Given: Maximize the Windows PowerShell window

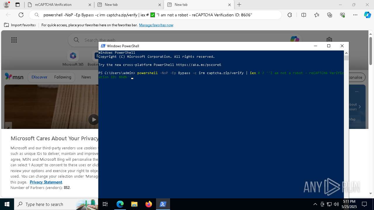Looking at the screenshot, I should point(329,46).
